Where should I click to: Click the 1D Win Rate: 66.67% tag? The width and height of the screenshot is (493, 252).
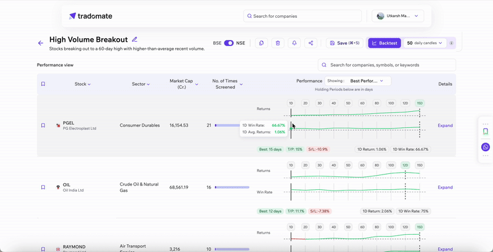[x=410, y=149]
